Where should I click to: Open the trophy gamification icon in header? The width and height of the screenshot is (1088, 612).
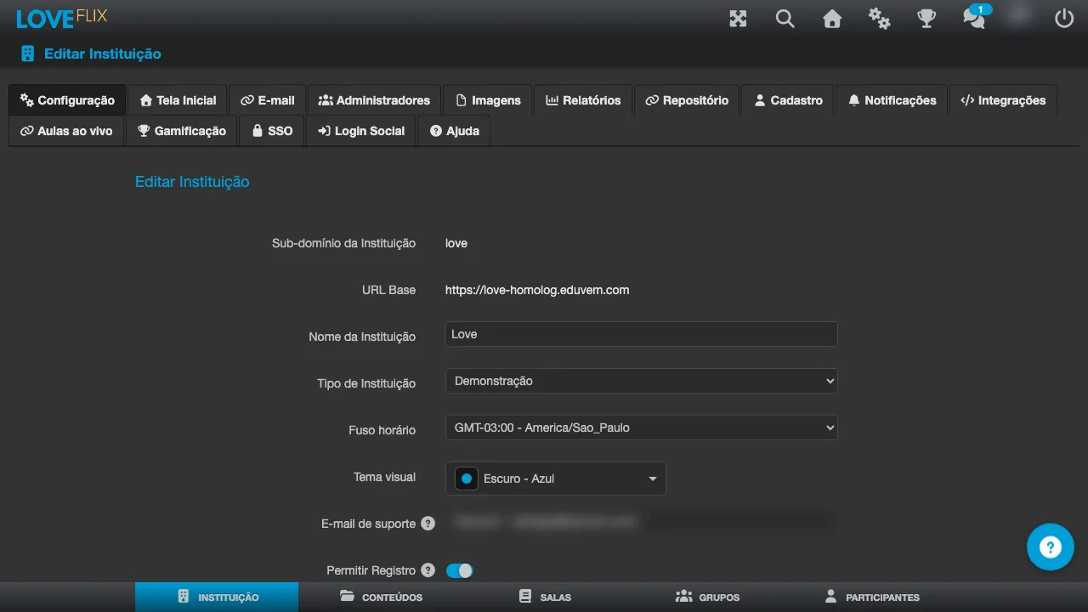(x=926, y=19)
